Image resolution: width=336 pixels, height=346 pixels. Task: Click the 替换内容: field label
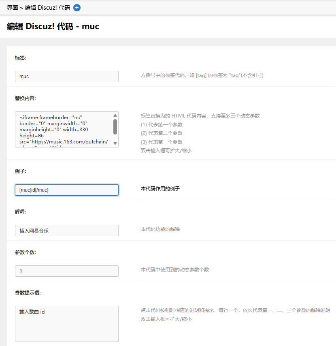click(26, 98)
